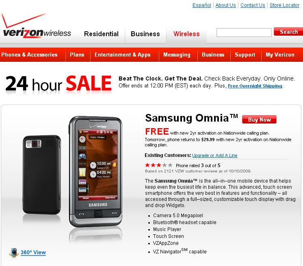The height and width of the screenshot is (266, 303).
Task: Click the Samsung Omnia front image
Action: (x=96, y=171)
